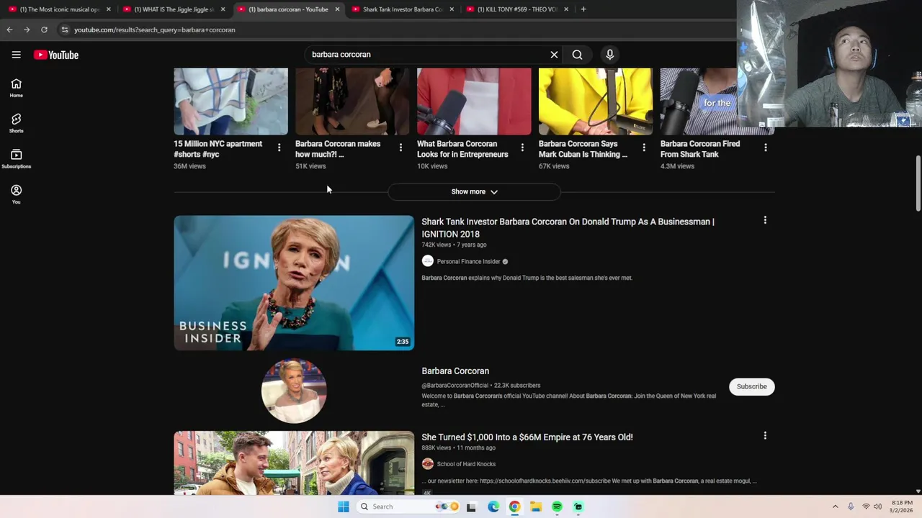This screenshot has width=922, height=518.
Task: Go back in browser history
Action: pos(9,29)
